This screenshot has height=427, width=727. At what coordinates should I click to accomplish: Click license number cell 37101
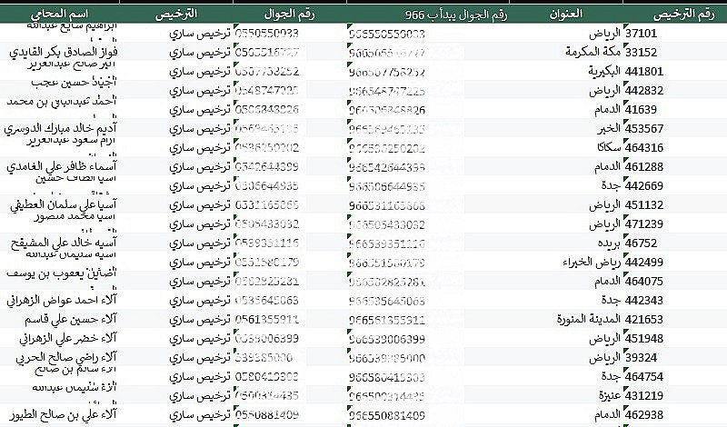point(642,34)
